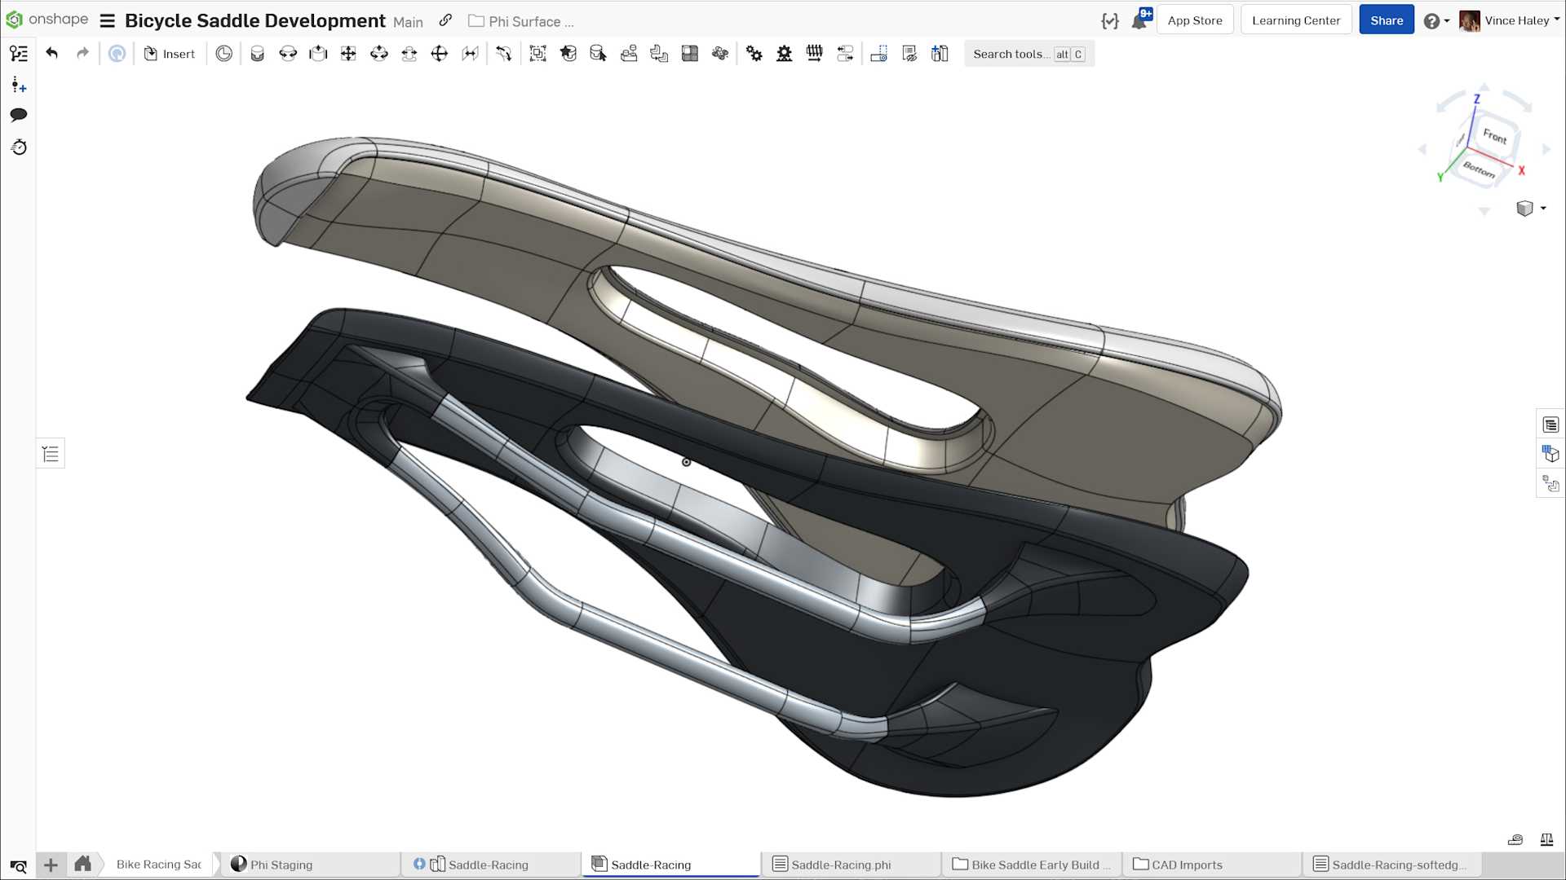The height and width of the screenshot is (880, 1566).
Task: Click the Front face of view cube
Action: coord(1495,136)
